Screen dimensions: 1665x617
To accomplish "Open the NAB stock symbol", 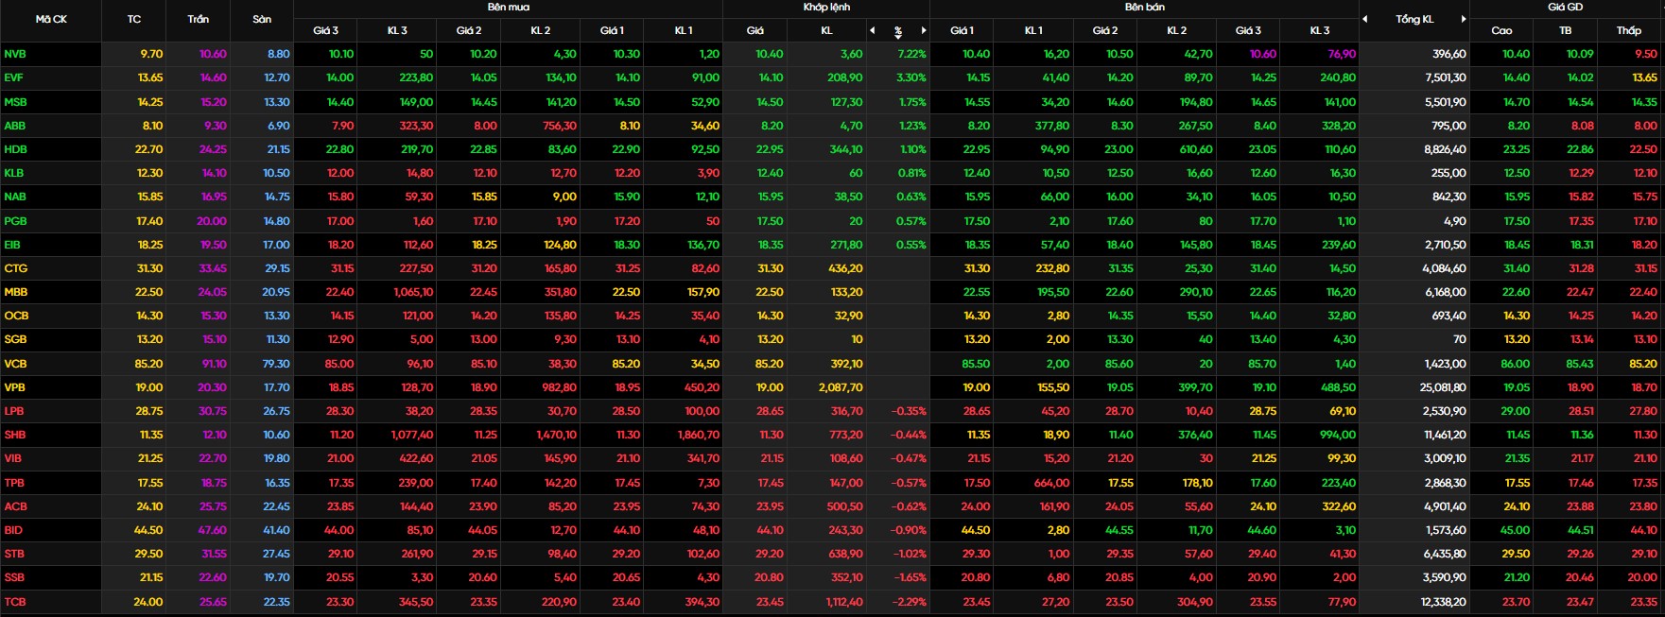I will [x=15, y=197].
